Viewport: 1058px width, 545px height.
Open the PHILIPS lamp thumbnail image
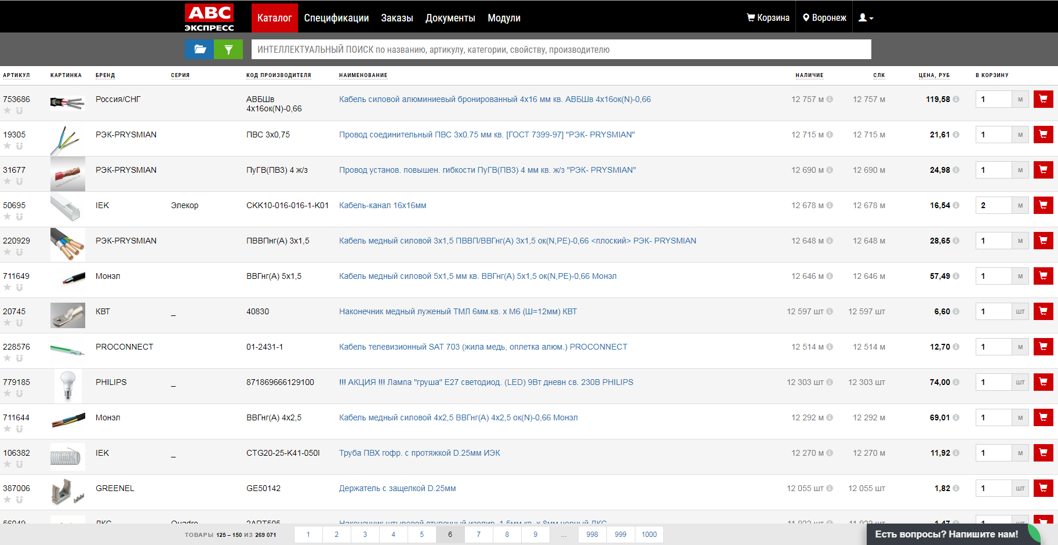68,386
